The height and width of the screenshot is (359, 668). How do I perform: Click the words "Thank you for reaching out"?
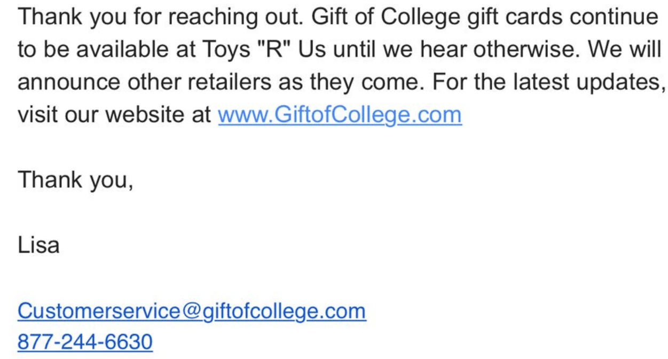159,18
